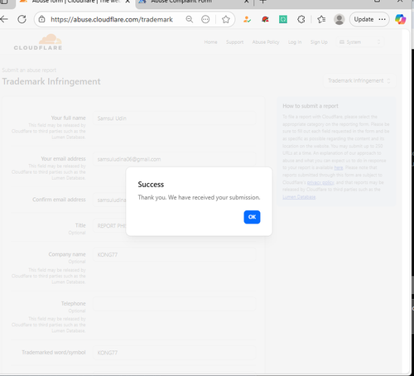The height and width of the screenshot is (376, 414).
Task: Close the Abuse Complaint Form tab
Action: click(246, 2)
